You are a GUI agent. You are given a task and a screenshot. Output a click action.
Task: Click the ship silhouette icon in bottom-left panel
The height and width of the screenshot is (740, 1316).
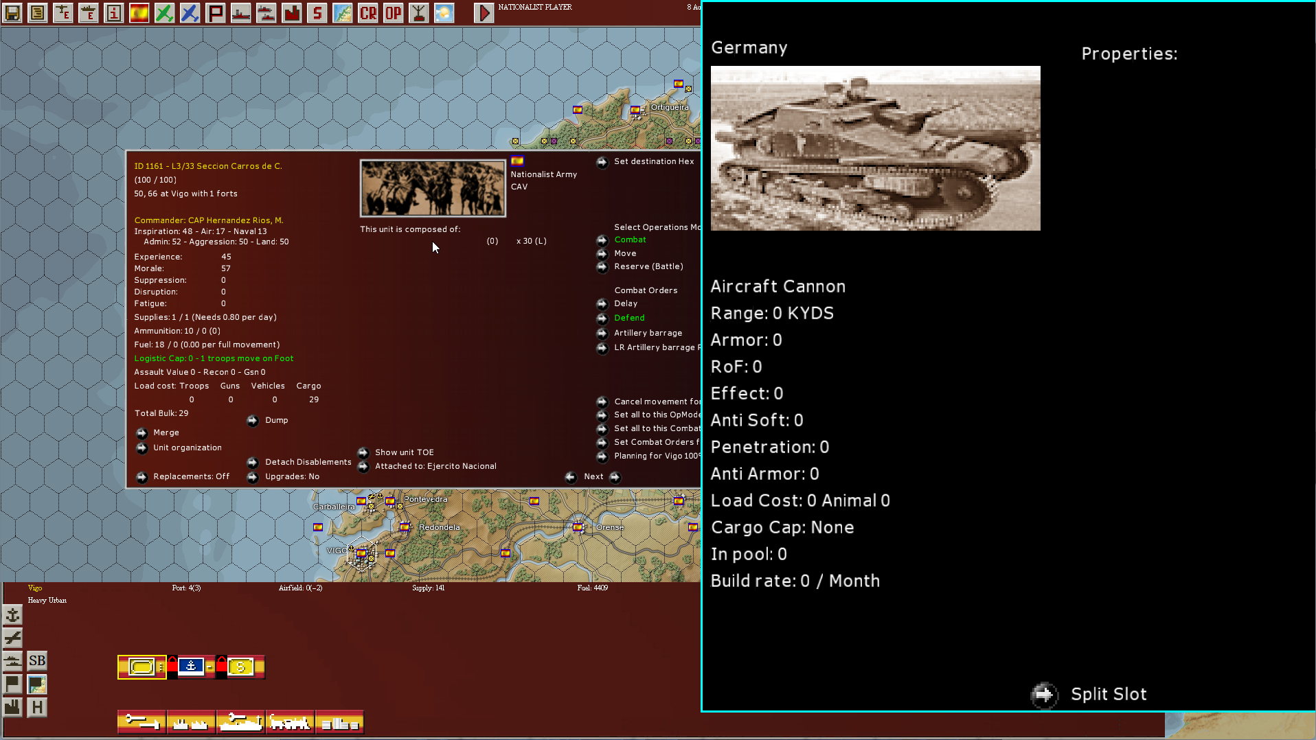[x=13, y=661]
